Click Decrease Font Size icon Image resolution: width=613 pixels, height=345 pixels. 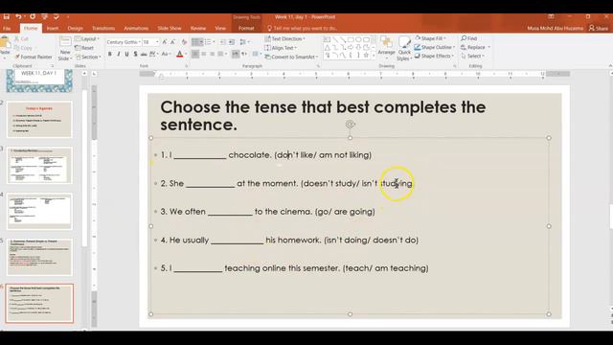pos(172,42)
